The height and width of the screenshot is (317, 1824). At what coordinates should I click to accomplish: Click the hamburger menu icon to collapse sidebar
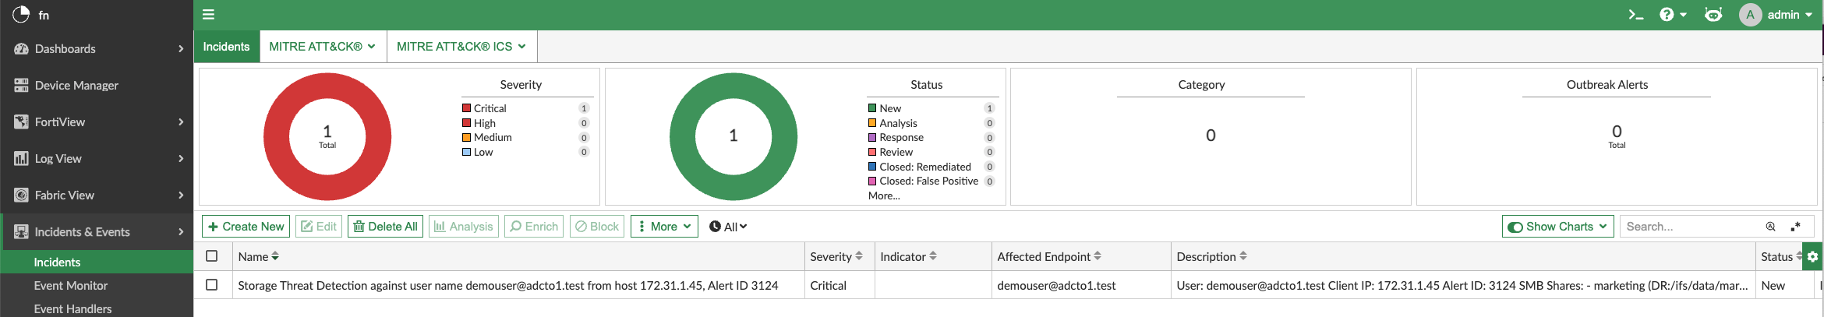coord(208,15)
